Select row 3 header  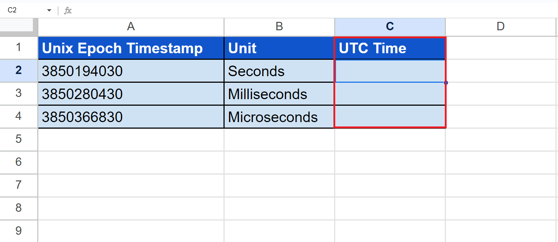click(19, 94)
